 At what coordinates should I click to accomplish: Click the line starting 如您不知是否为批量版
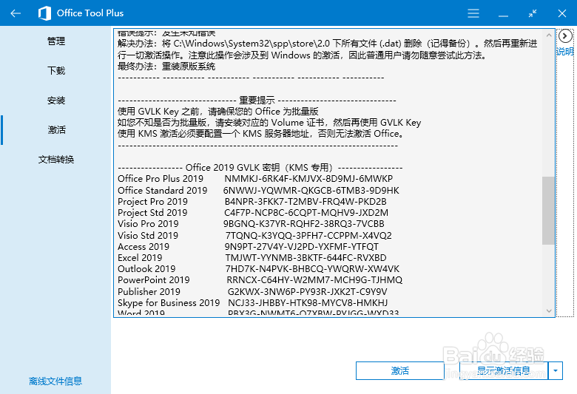[x=269, y=123]
